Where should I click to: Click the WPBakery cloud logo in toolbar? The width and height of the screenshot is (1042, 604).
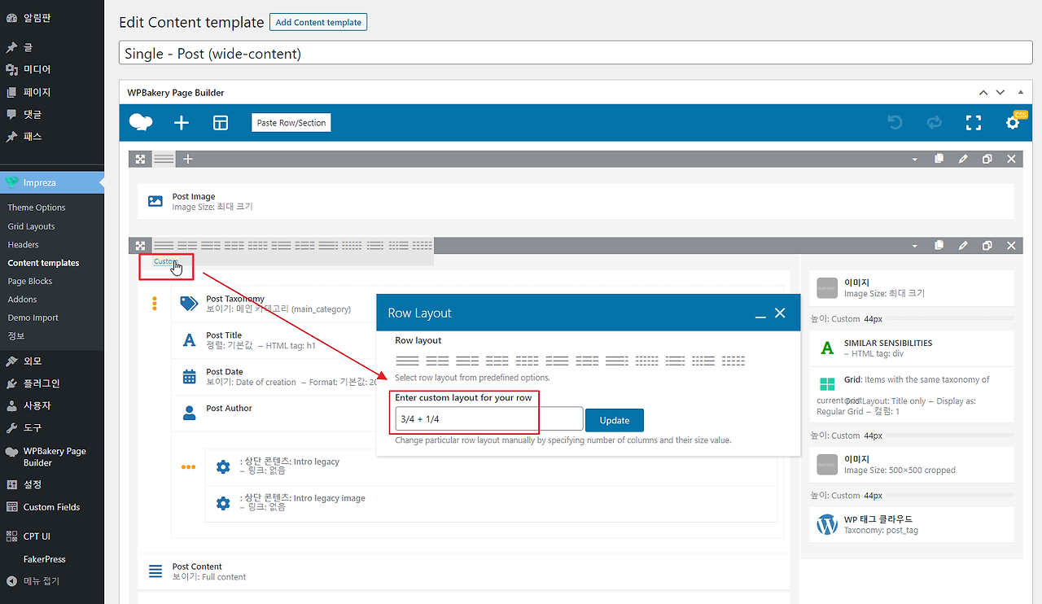[141, 123]
